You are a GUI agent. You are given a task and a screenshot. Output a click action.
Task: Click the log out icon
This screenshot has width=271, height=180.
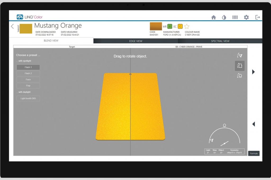(258, 17)
